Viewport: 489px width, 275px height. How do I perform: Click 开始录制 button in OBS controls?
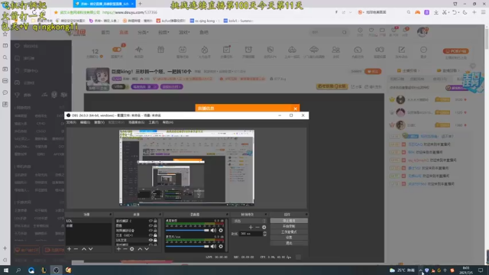pyautogui.click(x=289, y=226)
